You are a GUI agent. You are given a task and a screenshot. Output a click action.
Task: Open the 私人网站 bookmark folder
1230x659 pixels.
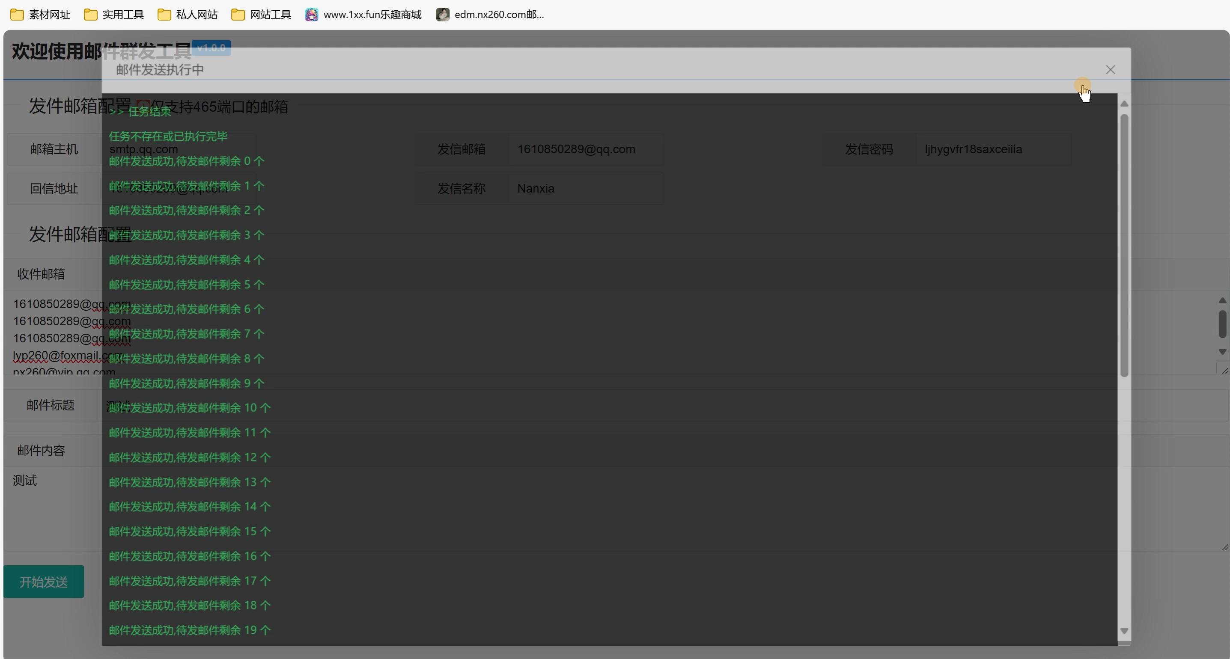[x=187, y=14]
